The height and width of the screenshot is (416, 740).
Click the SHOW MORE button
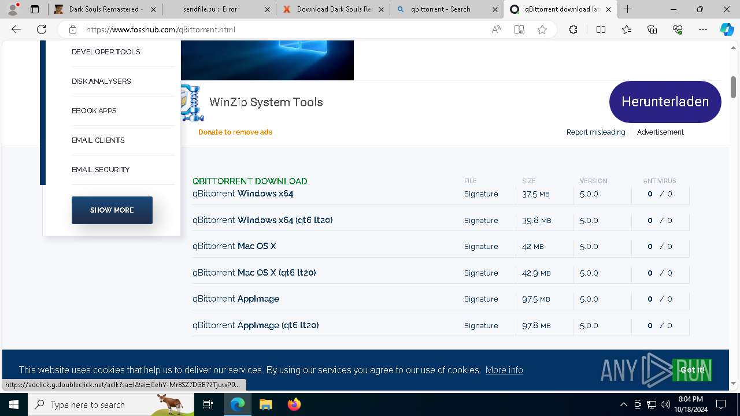point(112,210)
